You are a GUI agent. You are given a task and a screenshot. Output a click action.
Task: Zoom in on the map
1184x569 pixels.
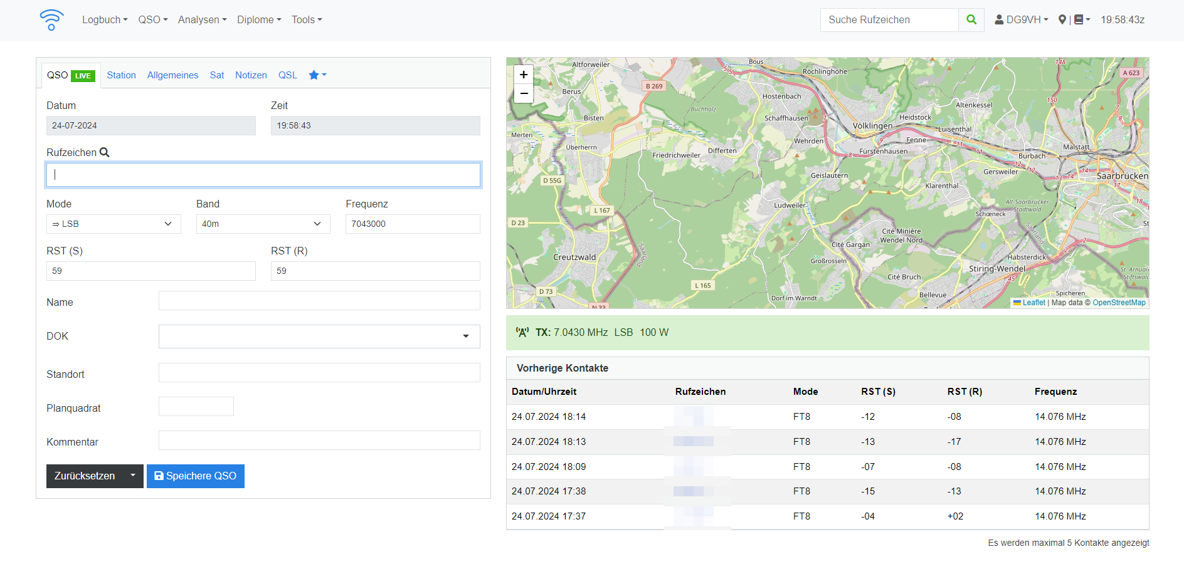pos(524,75)
